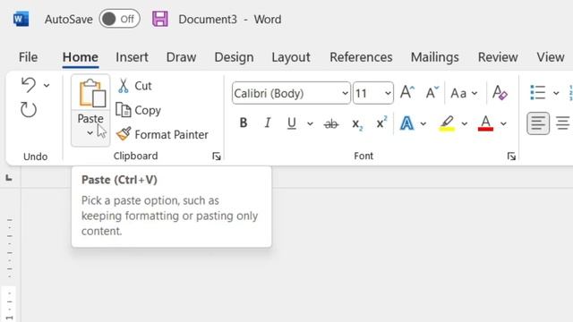The image size is (573, 322).
Task: Expand the Bullets library dropdown arrow
Action: [x=556, y=93]
